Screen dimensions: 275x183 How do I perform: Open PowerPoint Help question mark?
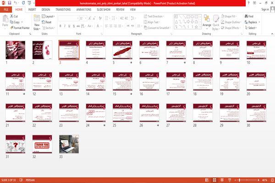click(x=248, y=3)
